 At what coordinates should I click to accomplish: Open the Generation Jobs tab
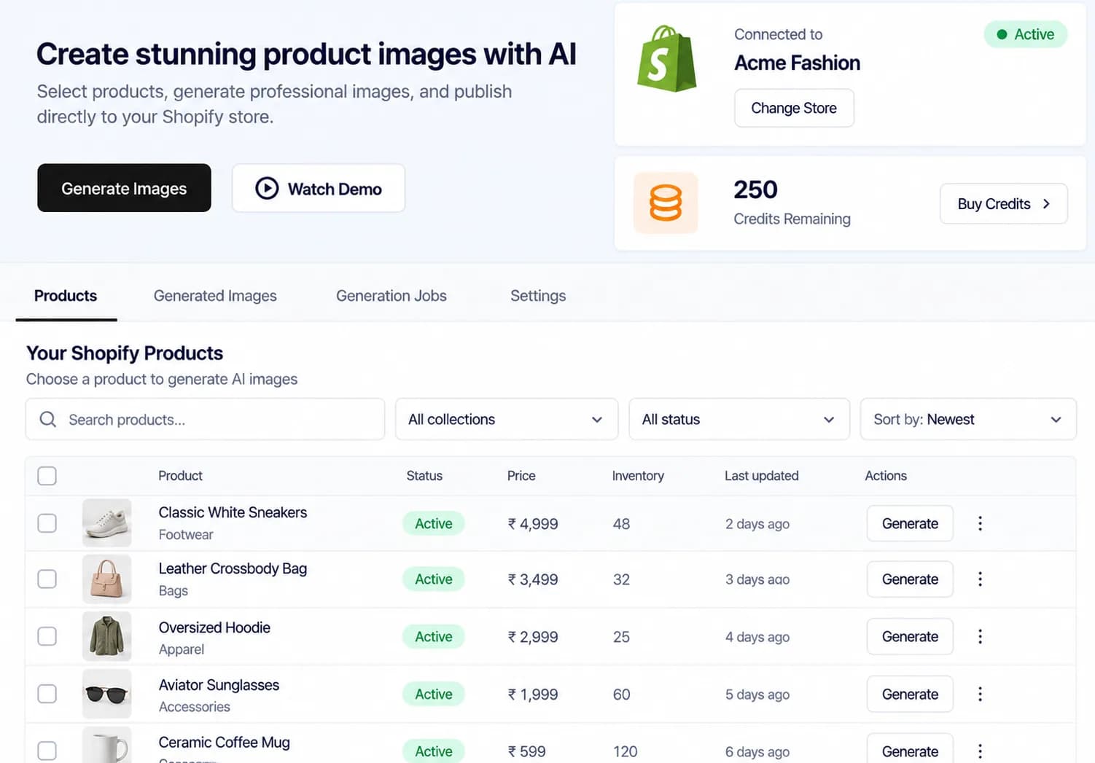point(391,296)
